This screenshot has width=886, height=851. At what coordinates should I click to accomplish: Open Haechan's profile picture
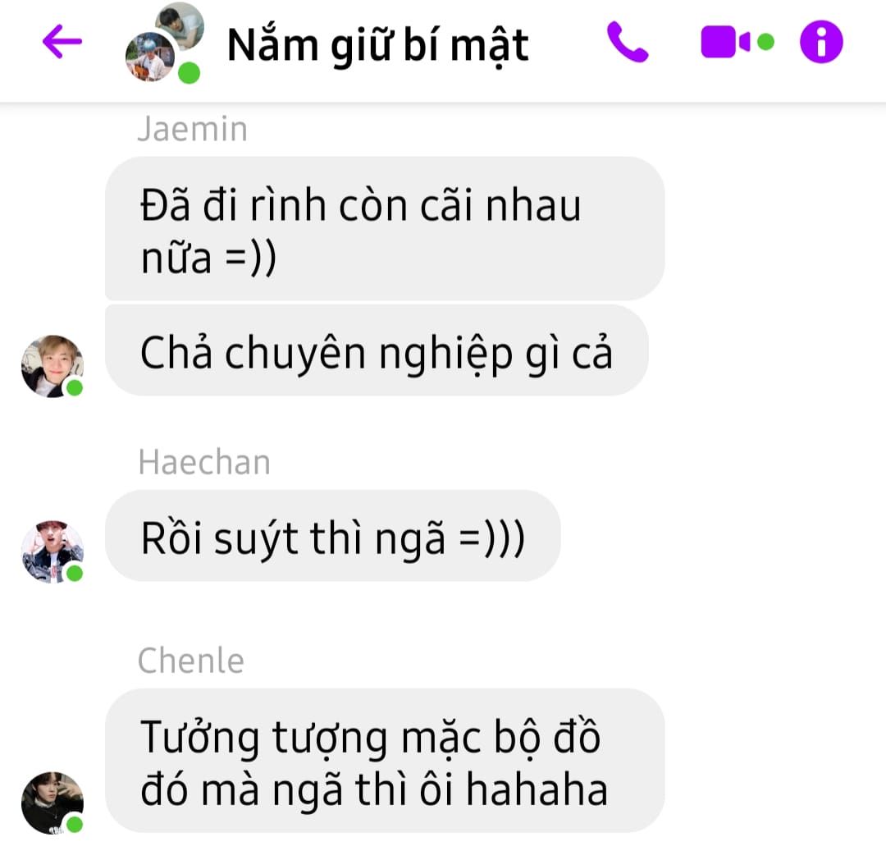tap(52, 551)
